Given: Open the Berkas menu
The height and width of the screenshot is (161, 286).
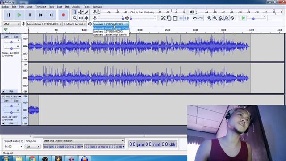Looking at the screenshot, I should (x=5, y=7).
